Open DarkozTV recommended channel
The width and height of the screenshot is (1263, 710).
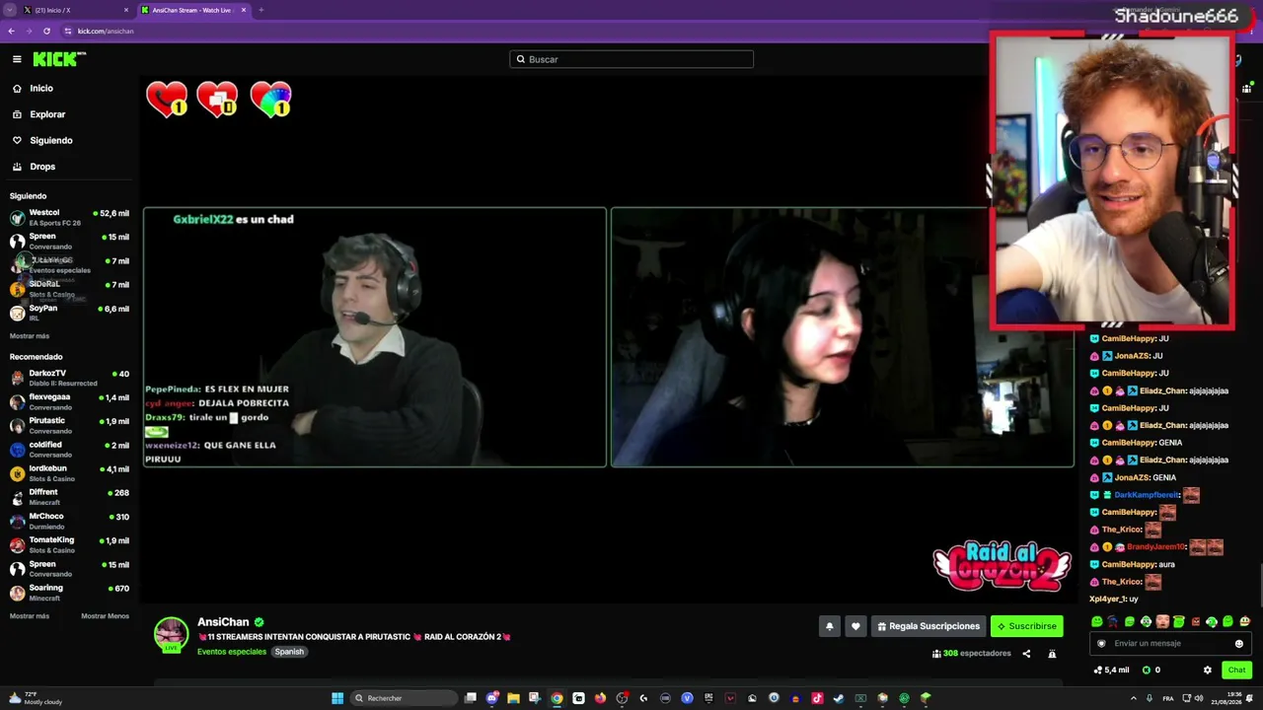click(69, 378)
